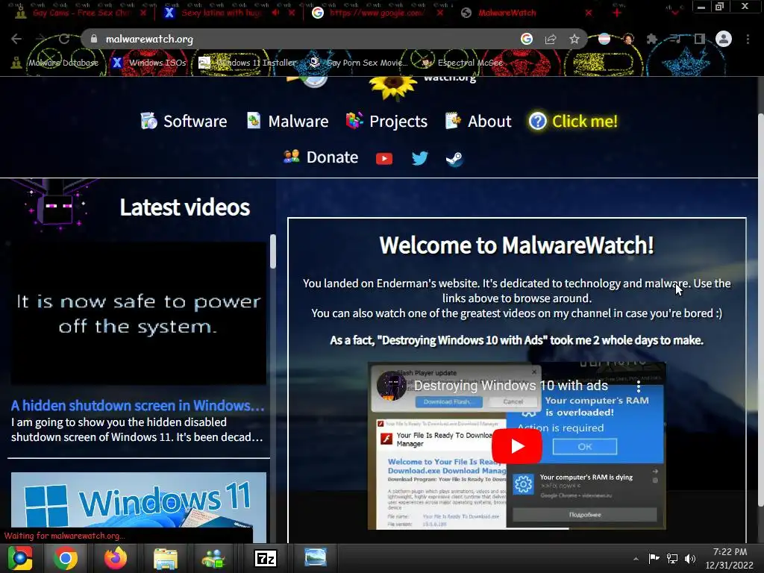Click the Projects colorful cubes icon

(354, 120)
